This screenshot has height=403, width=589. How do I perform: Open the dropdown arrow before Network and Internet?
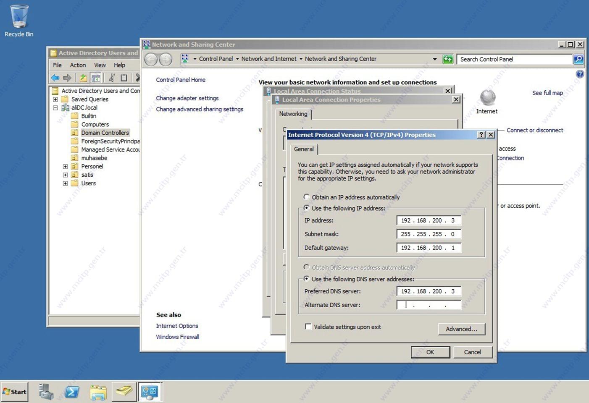click(237, 59)
